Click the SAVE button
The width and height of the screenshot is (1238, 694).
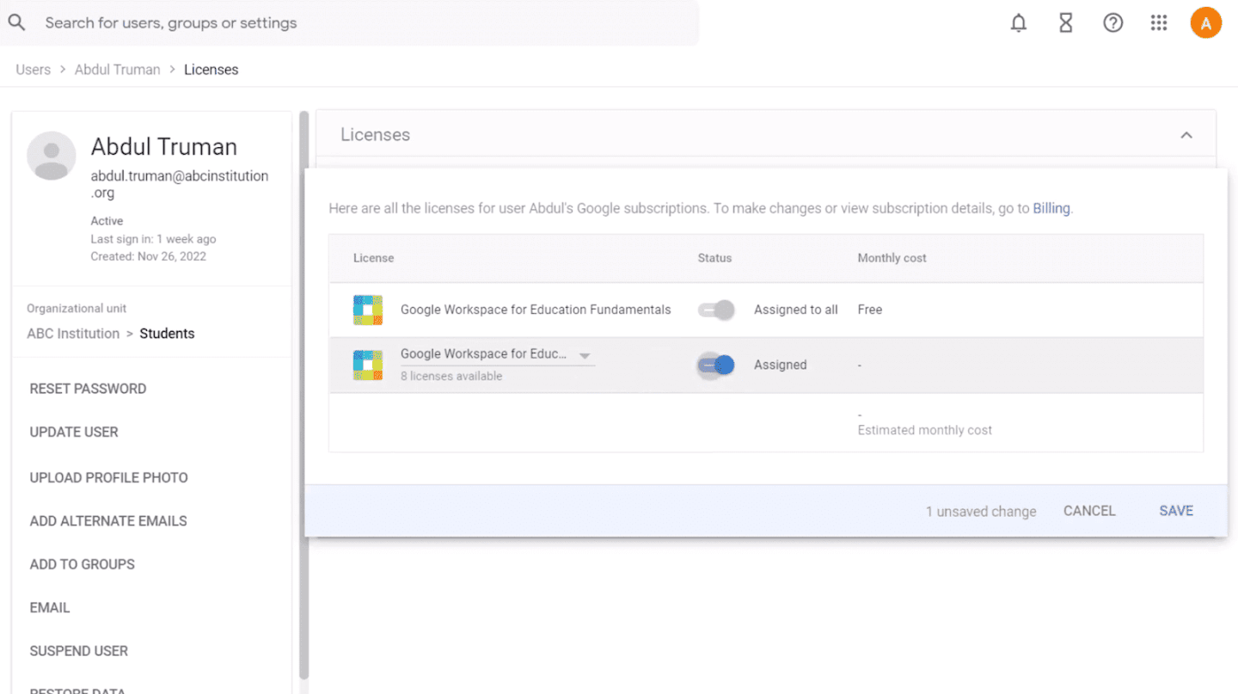(x=1176, y=511)
